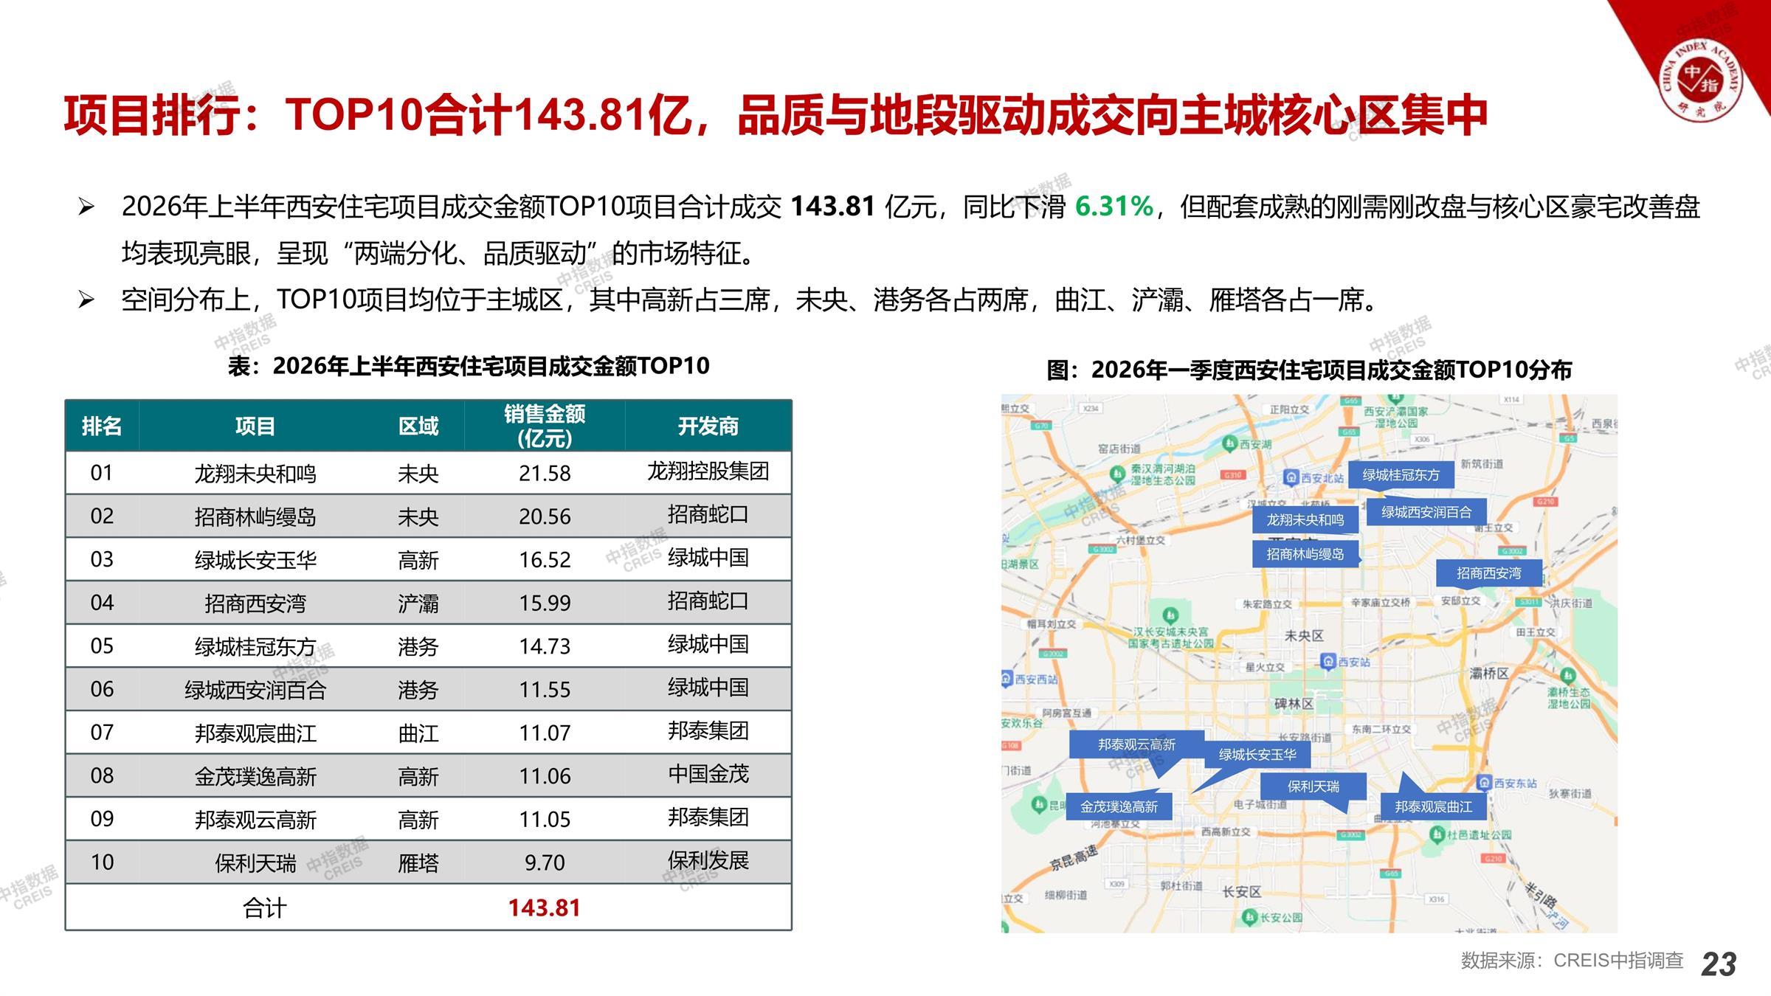Click the 长安区 district label on map

tap(1242, 892)
